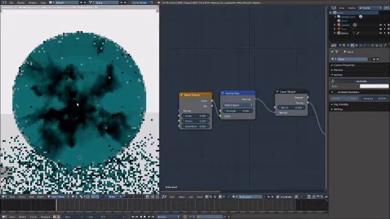Screen dimensions: 390x219
Task: Toggle selectability of the Sphere in outliner
Action: (x=385, y=33)
